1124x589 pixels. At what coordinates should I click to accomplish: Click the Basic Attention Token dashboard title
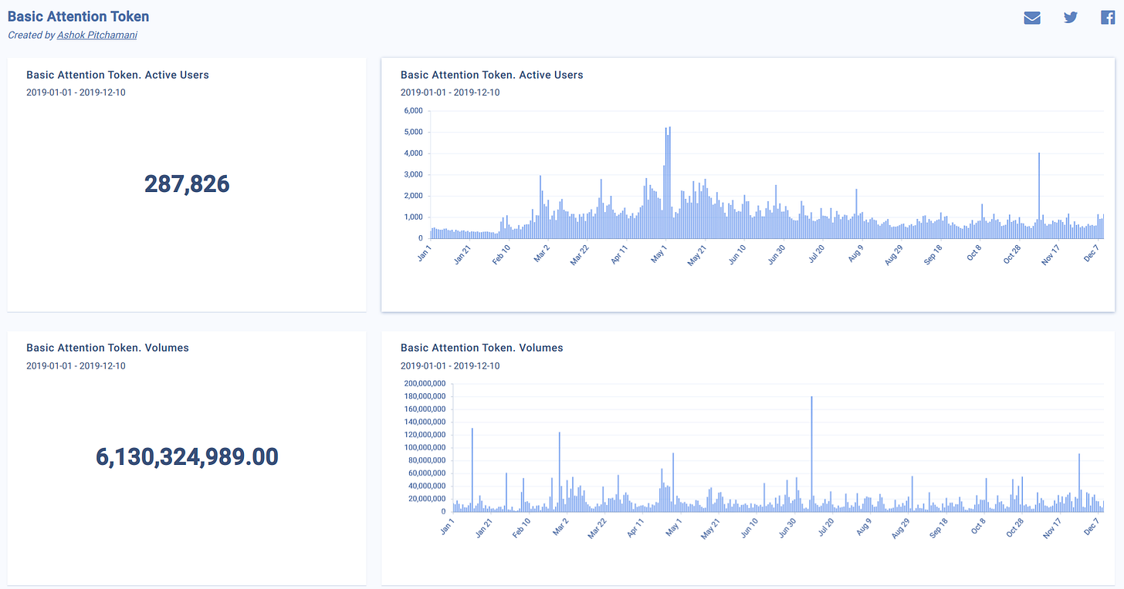(79, 16)
